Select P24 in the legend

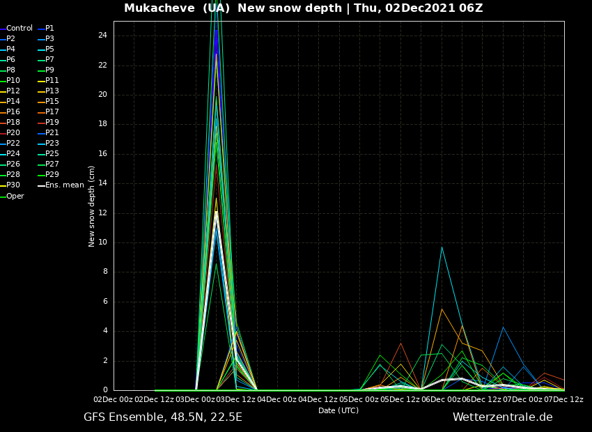coord(13,154)
